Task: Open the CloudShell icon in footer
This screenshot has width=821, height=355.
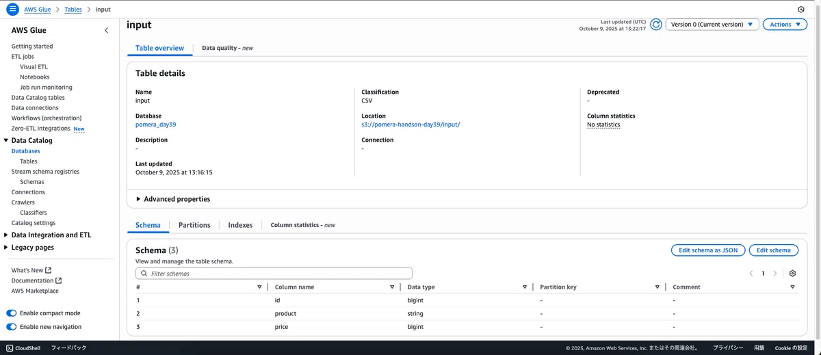Action: [10, 348]
